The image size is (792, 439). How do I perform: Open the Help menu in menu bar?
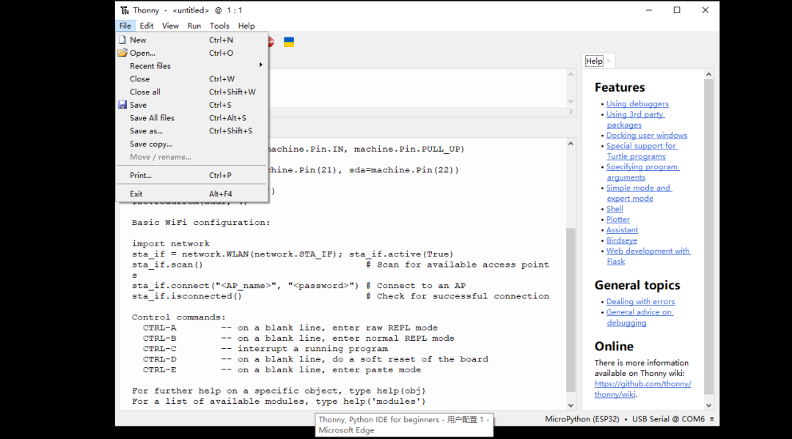pyautogui.click(x=246, y=26)
